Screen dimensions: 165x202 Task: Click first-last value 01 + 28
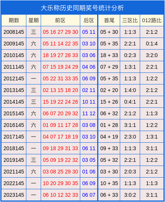(x=109, y=125)
